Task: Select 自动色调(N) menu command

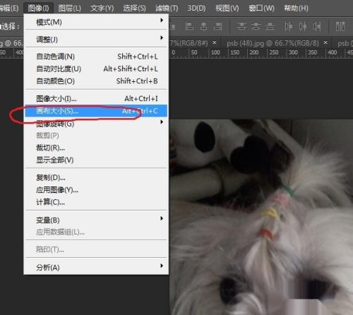Action: [97, 57]
